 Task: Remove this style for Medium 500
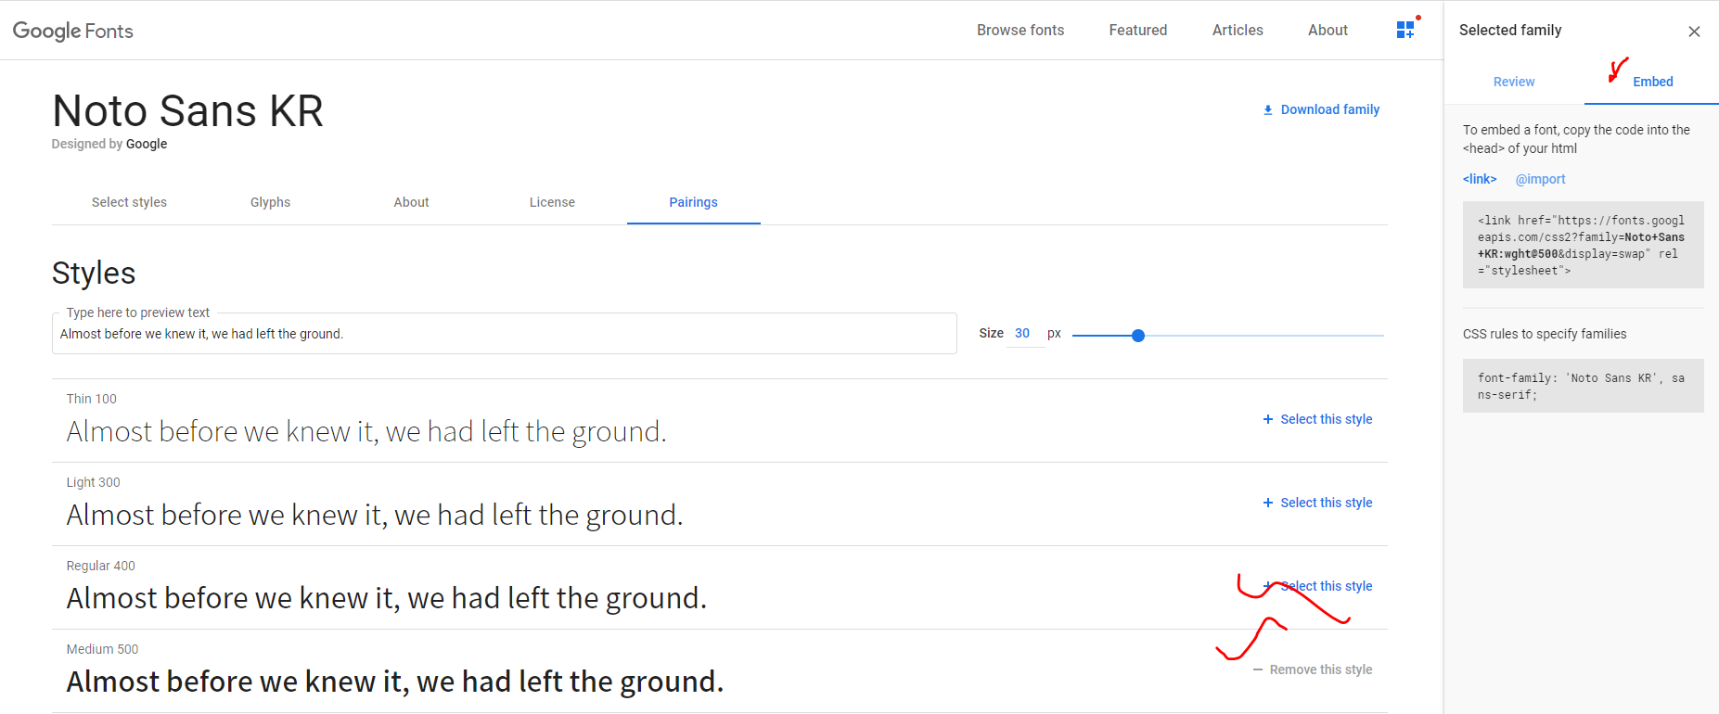point(1312,669)
